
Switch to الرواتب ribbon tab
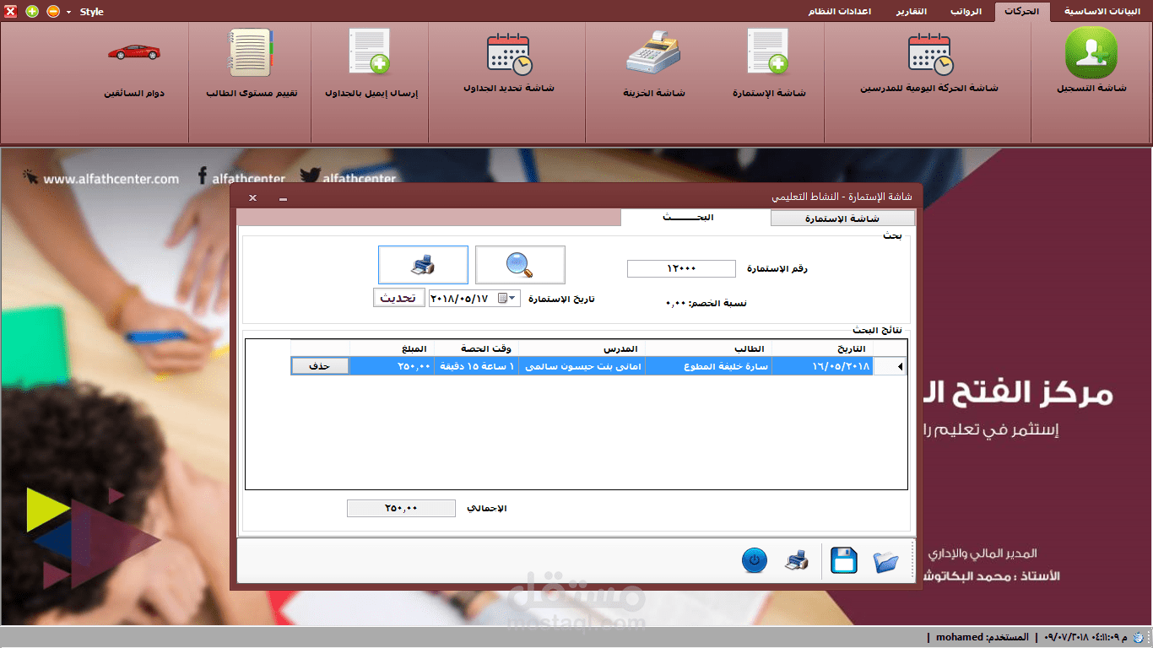pos(966,12)
